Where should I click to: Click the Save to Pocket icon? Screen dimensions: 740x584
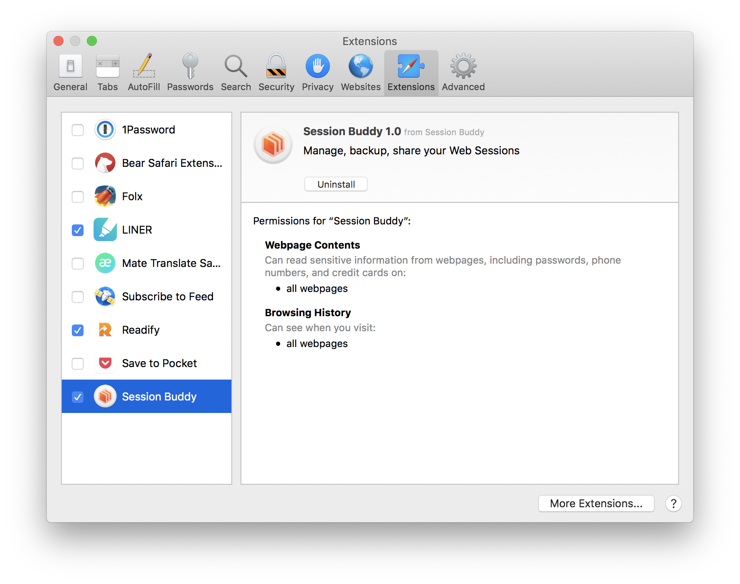click(x=105, y=363)
